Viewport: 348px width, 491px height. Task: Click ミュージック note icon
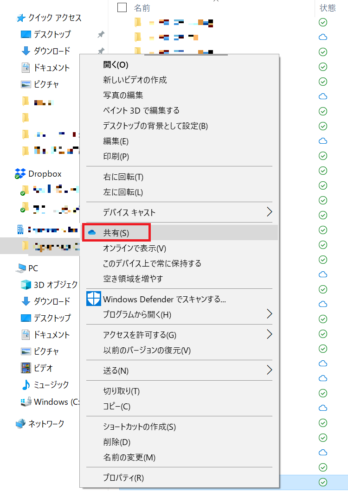coord(26,384)
